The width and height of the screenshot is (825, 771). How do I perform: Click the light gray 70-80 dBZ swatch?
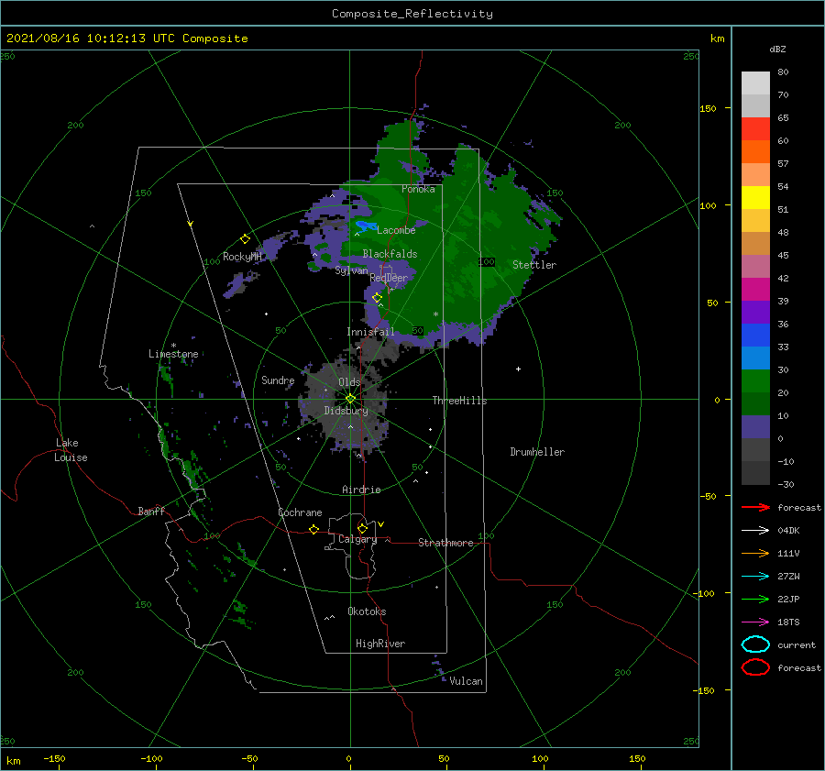[x=755, y=83]
